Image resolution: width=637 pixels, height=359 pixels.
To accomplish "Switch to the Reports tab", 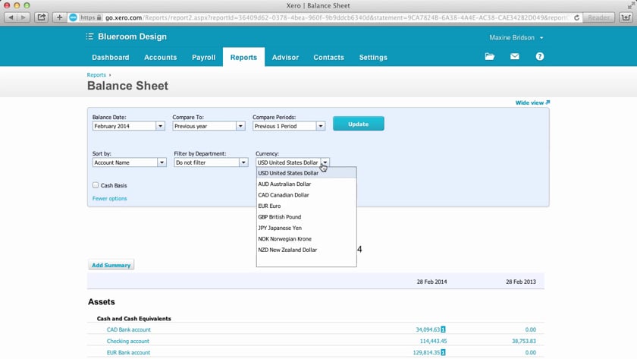I will coord(243,58).
